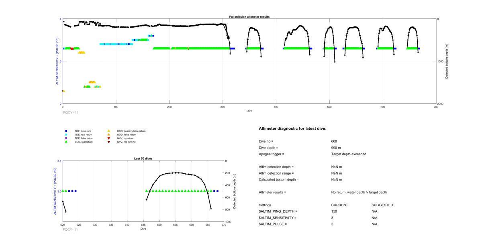Click the 3.4 tick on the Last 50 dives sensitivity axis
This screenshot has height=249, width=482.
tap(59, 161)
